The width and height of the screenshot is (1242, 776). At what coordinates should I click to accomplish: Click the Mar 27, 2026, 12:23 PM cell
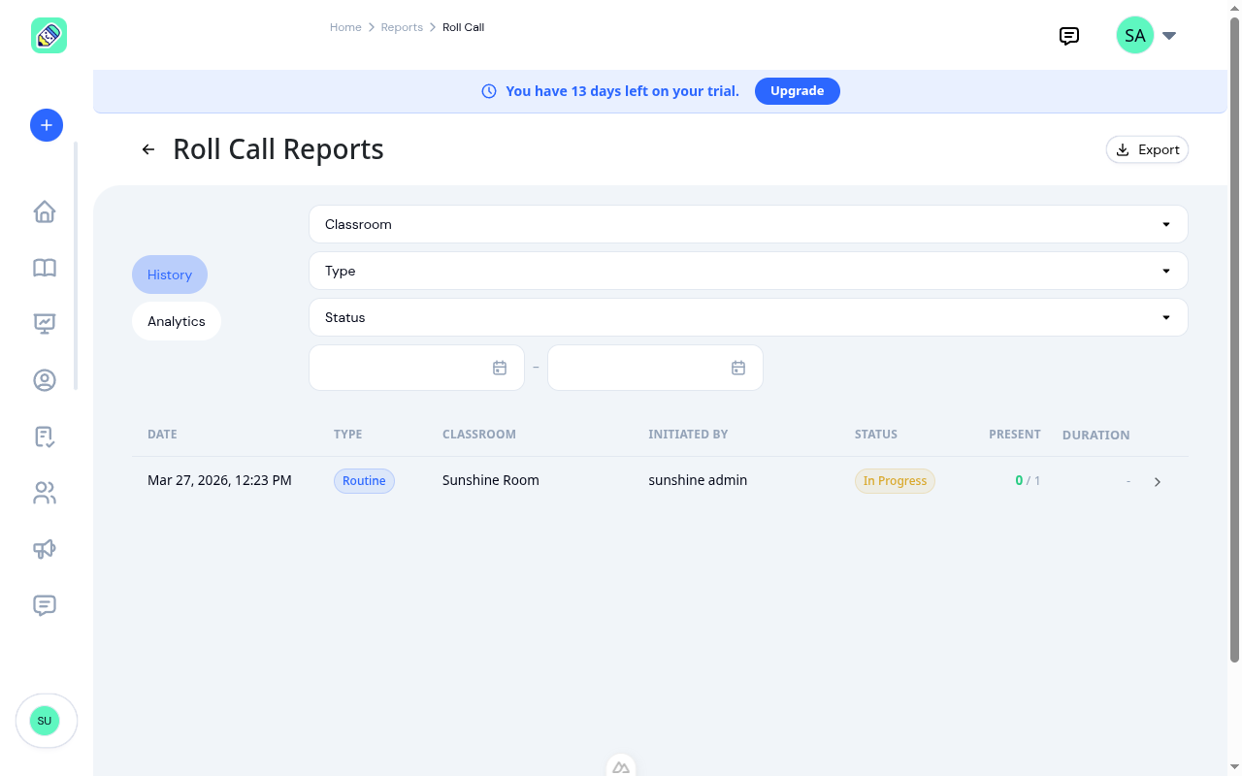(219, 480)
